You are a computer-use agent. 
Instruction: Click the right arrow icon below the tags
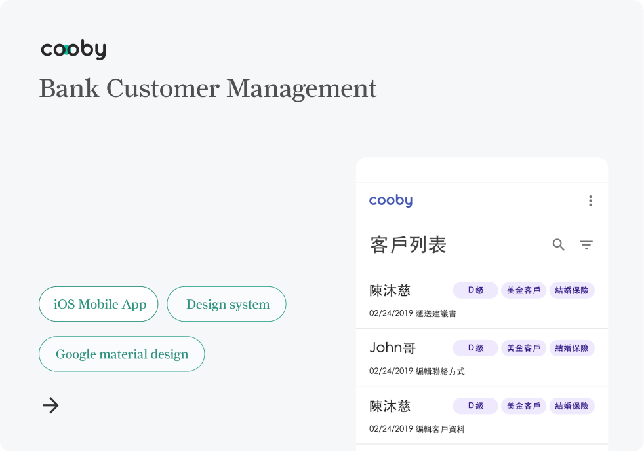(50, 405)
